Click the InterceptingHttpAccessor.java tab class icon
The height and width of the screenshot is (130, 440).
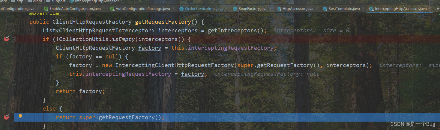371,9
